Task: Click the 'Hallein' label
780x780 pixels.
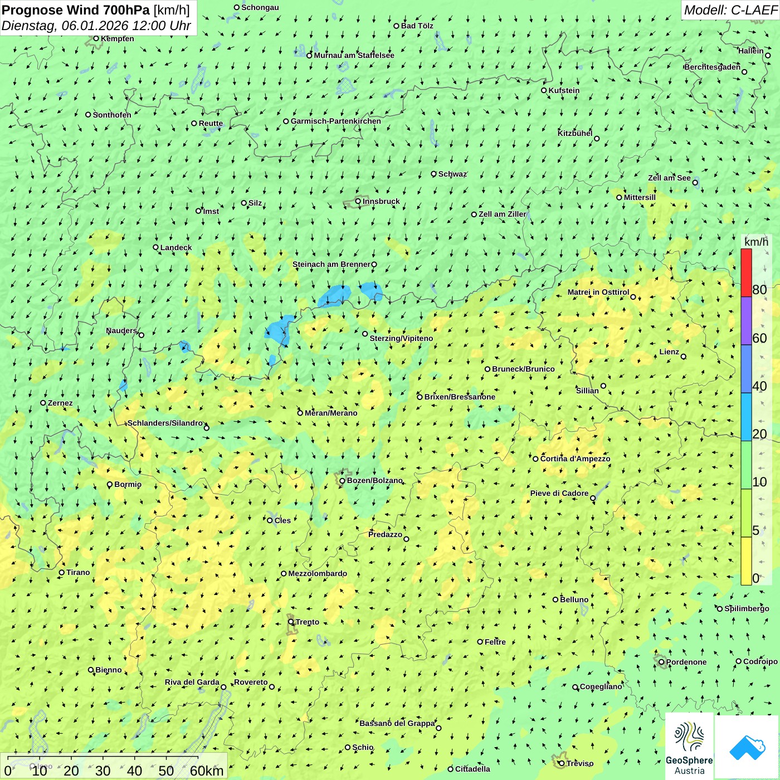Action: (x=750, y=51)
